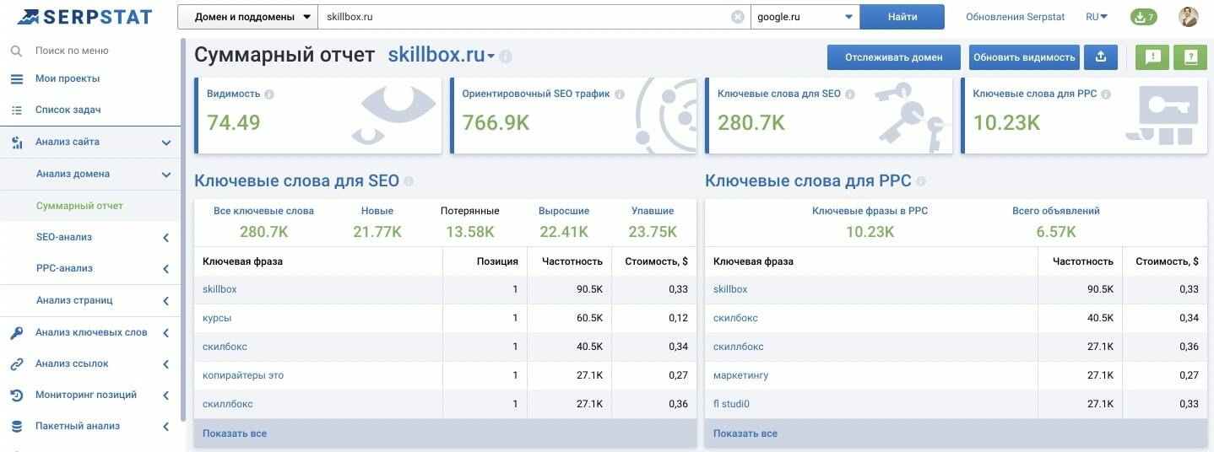Expand the Анализ ключевых слов arrow
The width and height of the screenshot is (1214, 452).
166,333
